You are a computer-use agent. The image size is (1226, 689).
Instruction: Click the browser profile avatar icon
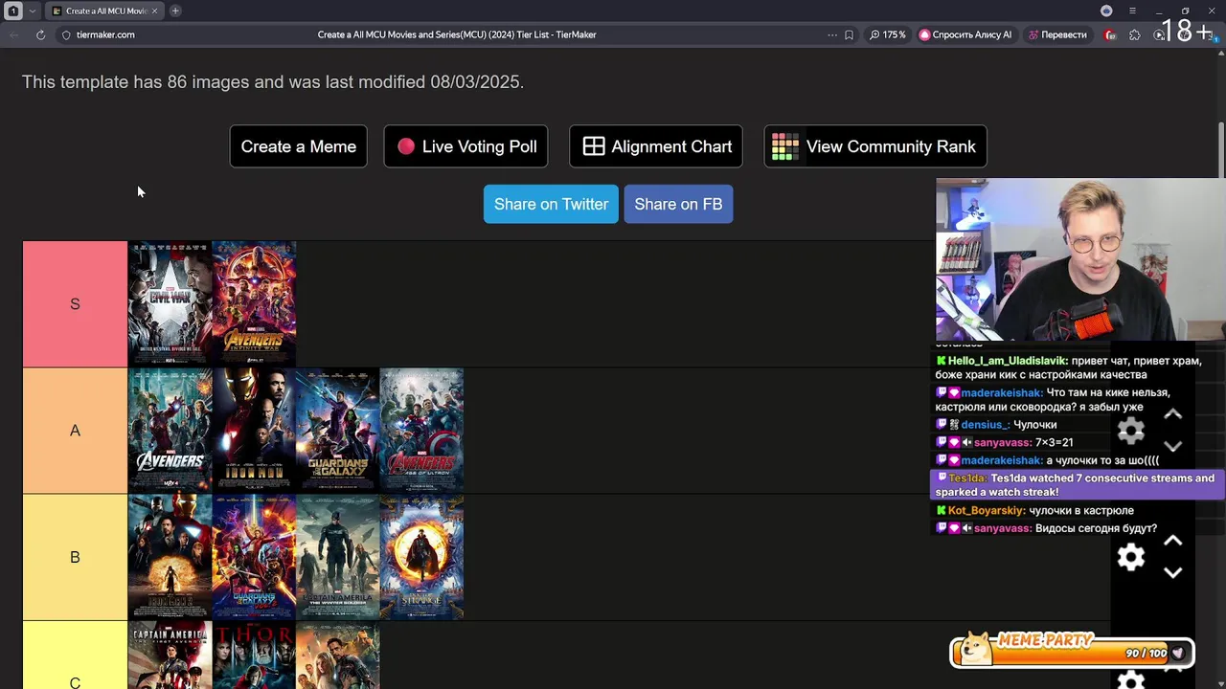click(x=1106, y=11)
